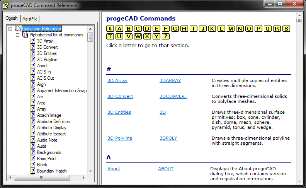Jump to the I section letter button
This screenshot has height=188, width=306.
coord(194,29)
